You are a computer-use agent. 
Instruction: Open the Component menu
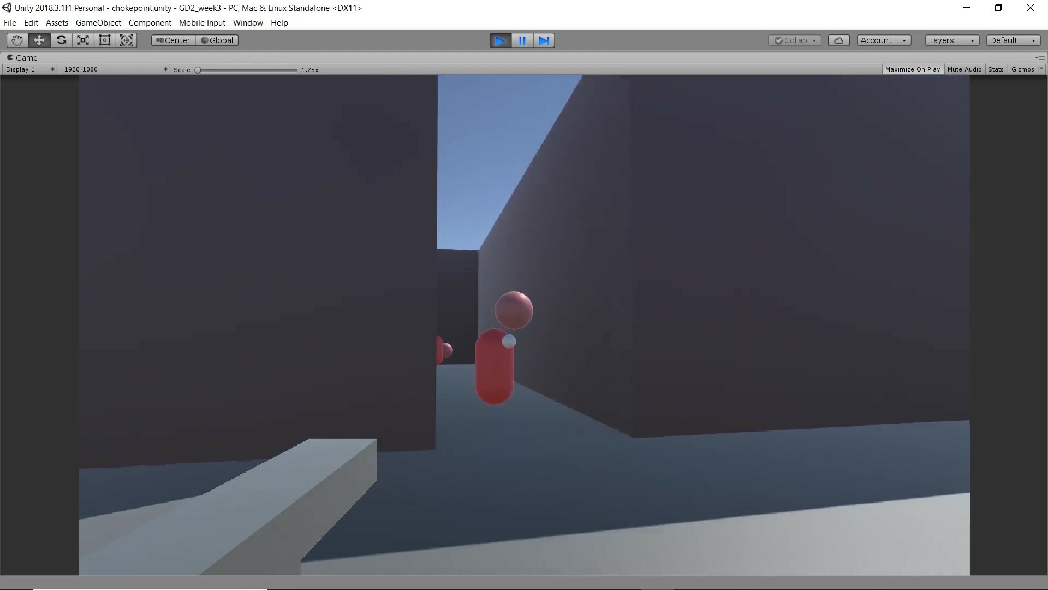150,23
